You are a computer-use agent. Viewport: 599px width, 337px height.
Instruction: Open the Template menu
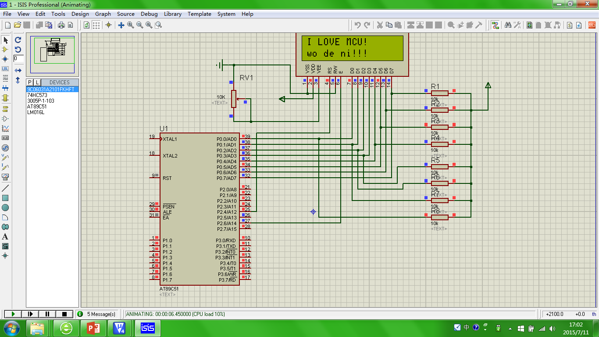(x=200, y=14)
